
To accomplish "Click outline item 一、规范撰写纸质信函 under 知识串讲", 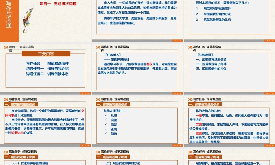I will click(x=211, y=60).
